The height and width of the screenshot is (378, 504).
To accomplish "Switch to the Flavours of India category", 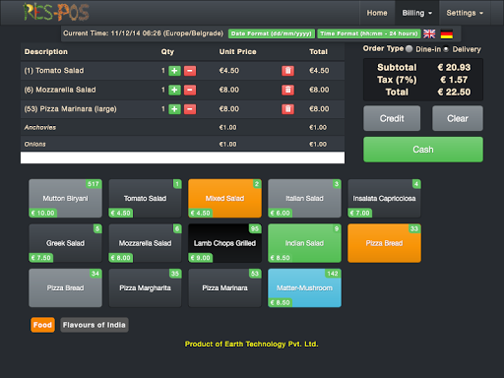I will point(94,325).
